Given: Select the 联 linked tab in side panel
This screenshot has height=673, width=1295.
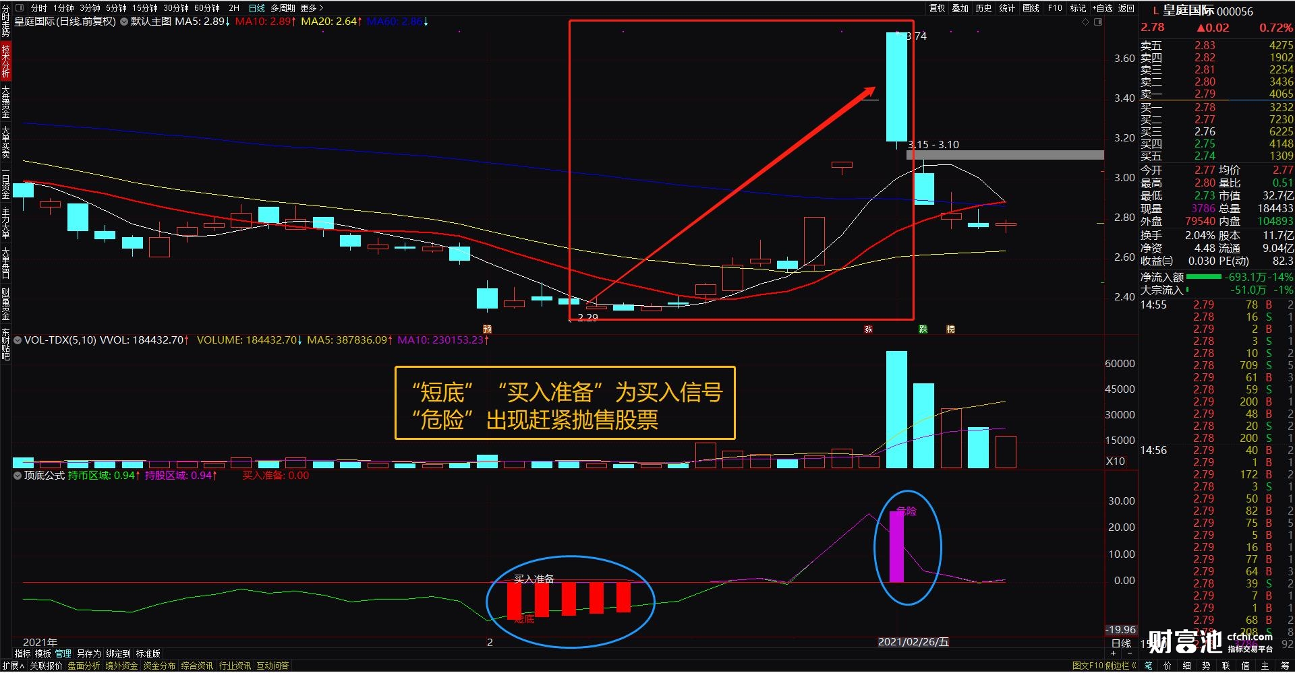Looking at the screenshot, I should [x=1226, y=666].
